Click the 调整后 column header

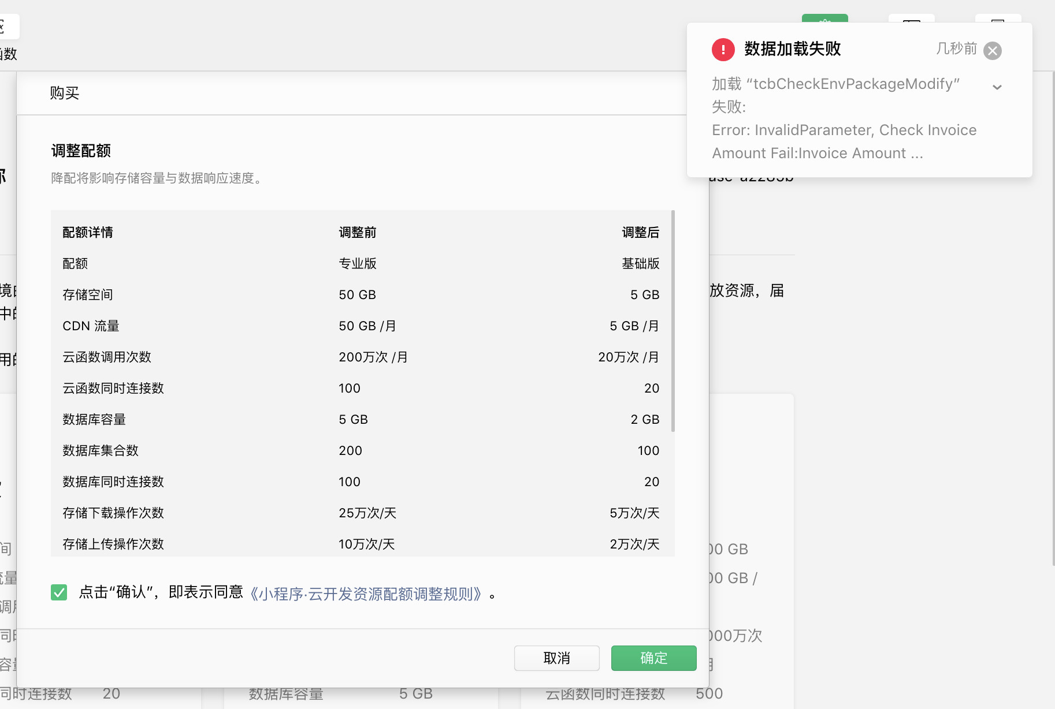[x=640, y=233]
